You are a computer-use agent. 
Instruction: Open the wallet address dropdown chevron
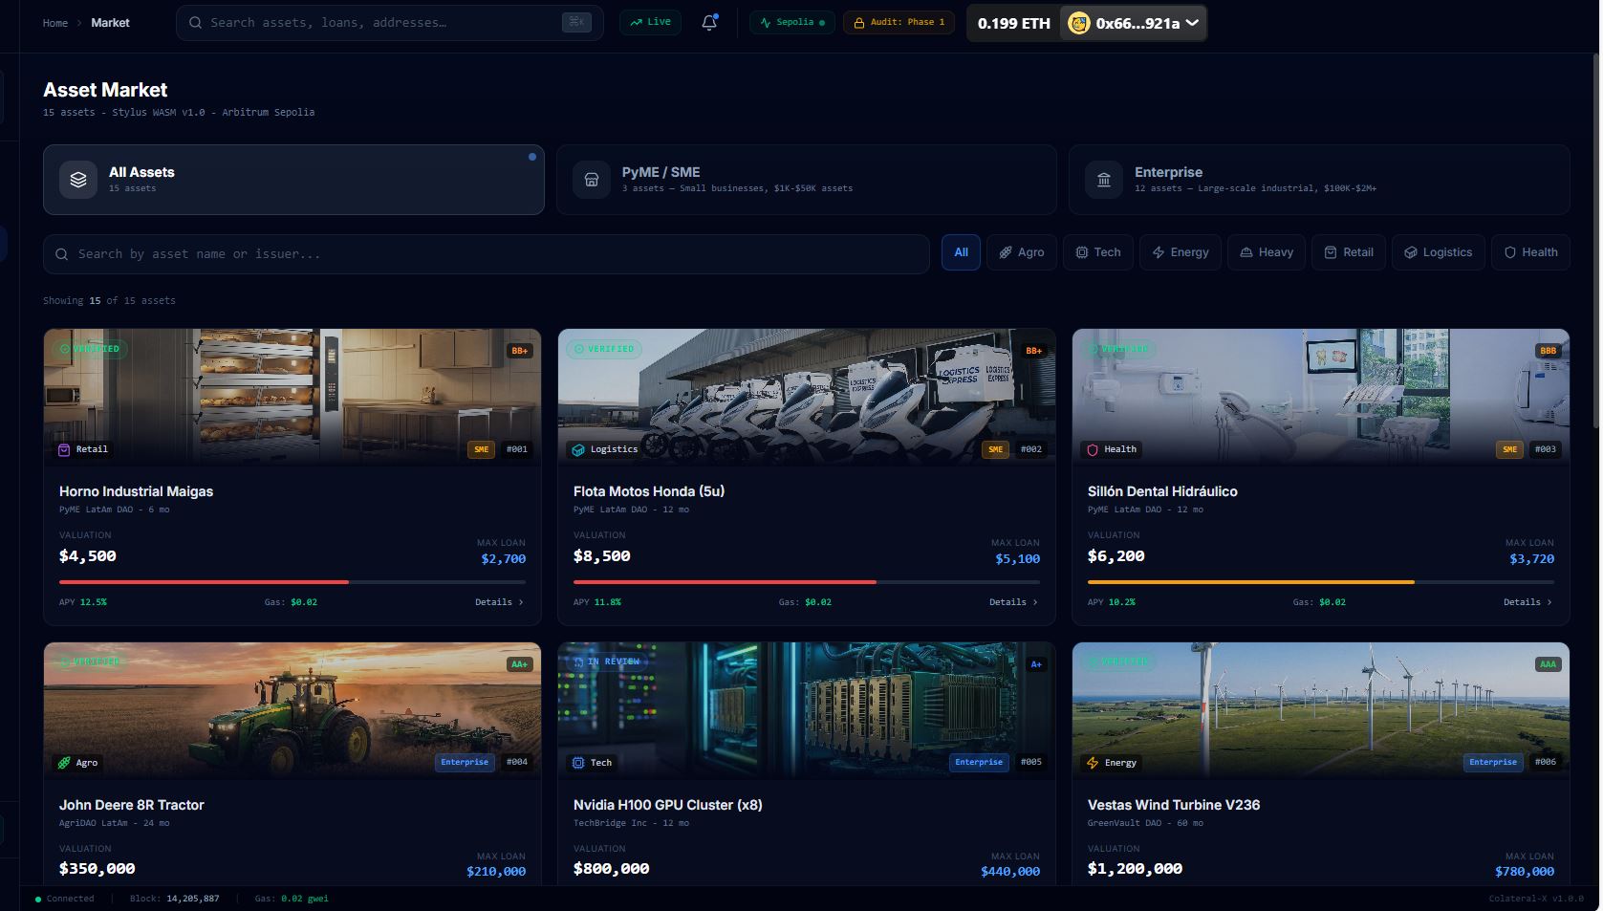tap(1192, 23)
